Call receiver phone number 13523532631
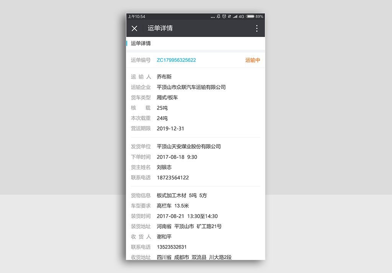Image resolution: width=392 pixels, height=273 pixels. pos(171,247)
